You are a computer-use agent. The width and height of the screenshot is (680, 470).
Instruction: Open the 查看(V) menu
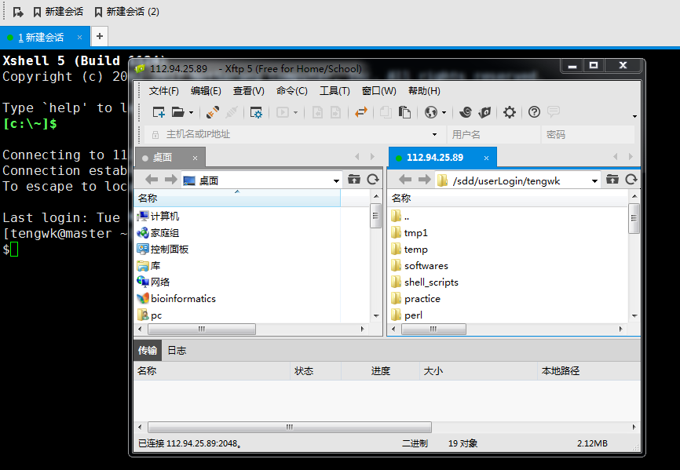[x=248, y=91]
